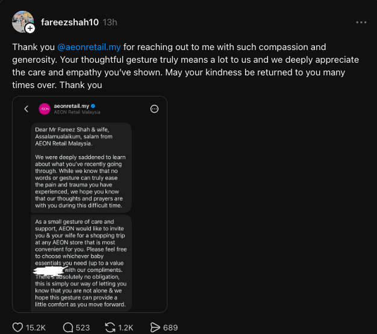The width and height of the screenshot is (377, 334).
Task: Click the pink AEON logo avatar
Action: tap(45, 109)
